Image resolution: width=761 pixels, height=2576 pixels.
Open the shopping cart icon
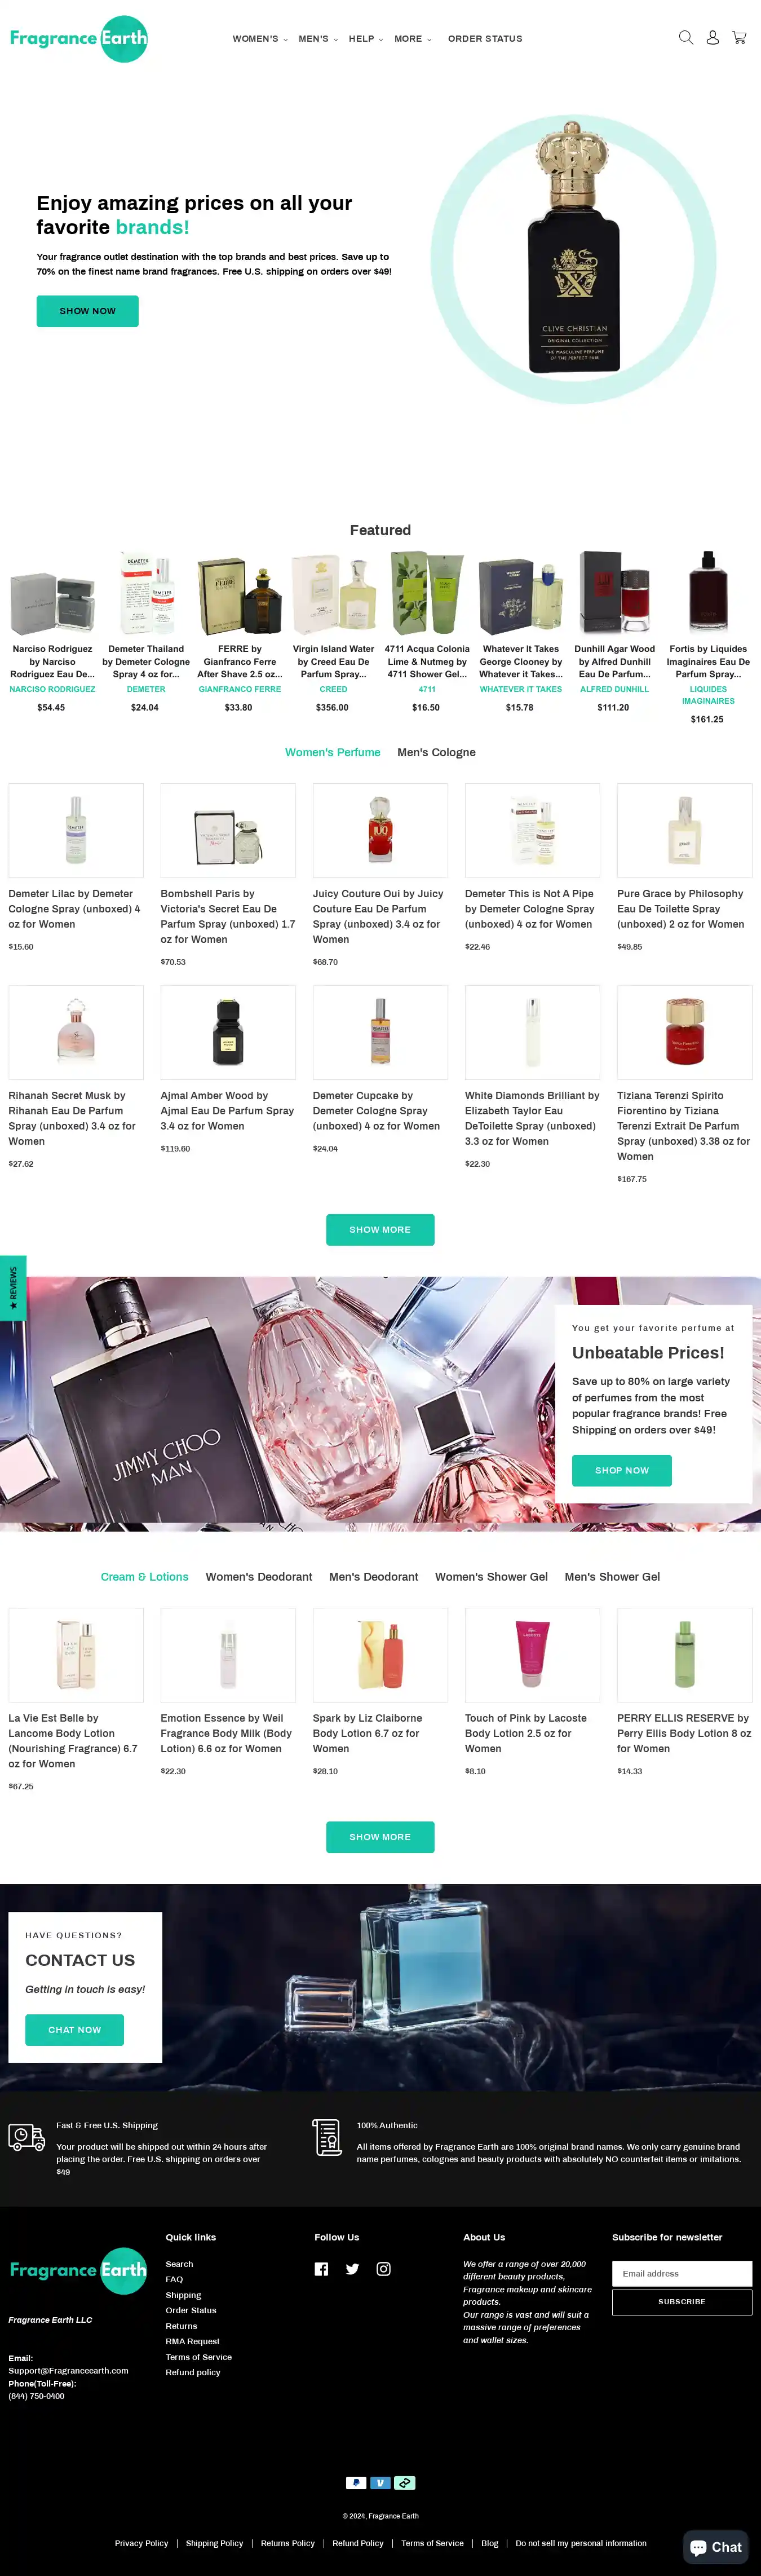(x=739, y=38)
